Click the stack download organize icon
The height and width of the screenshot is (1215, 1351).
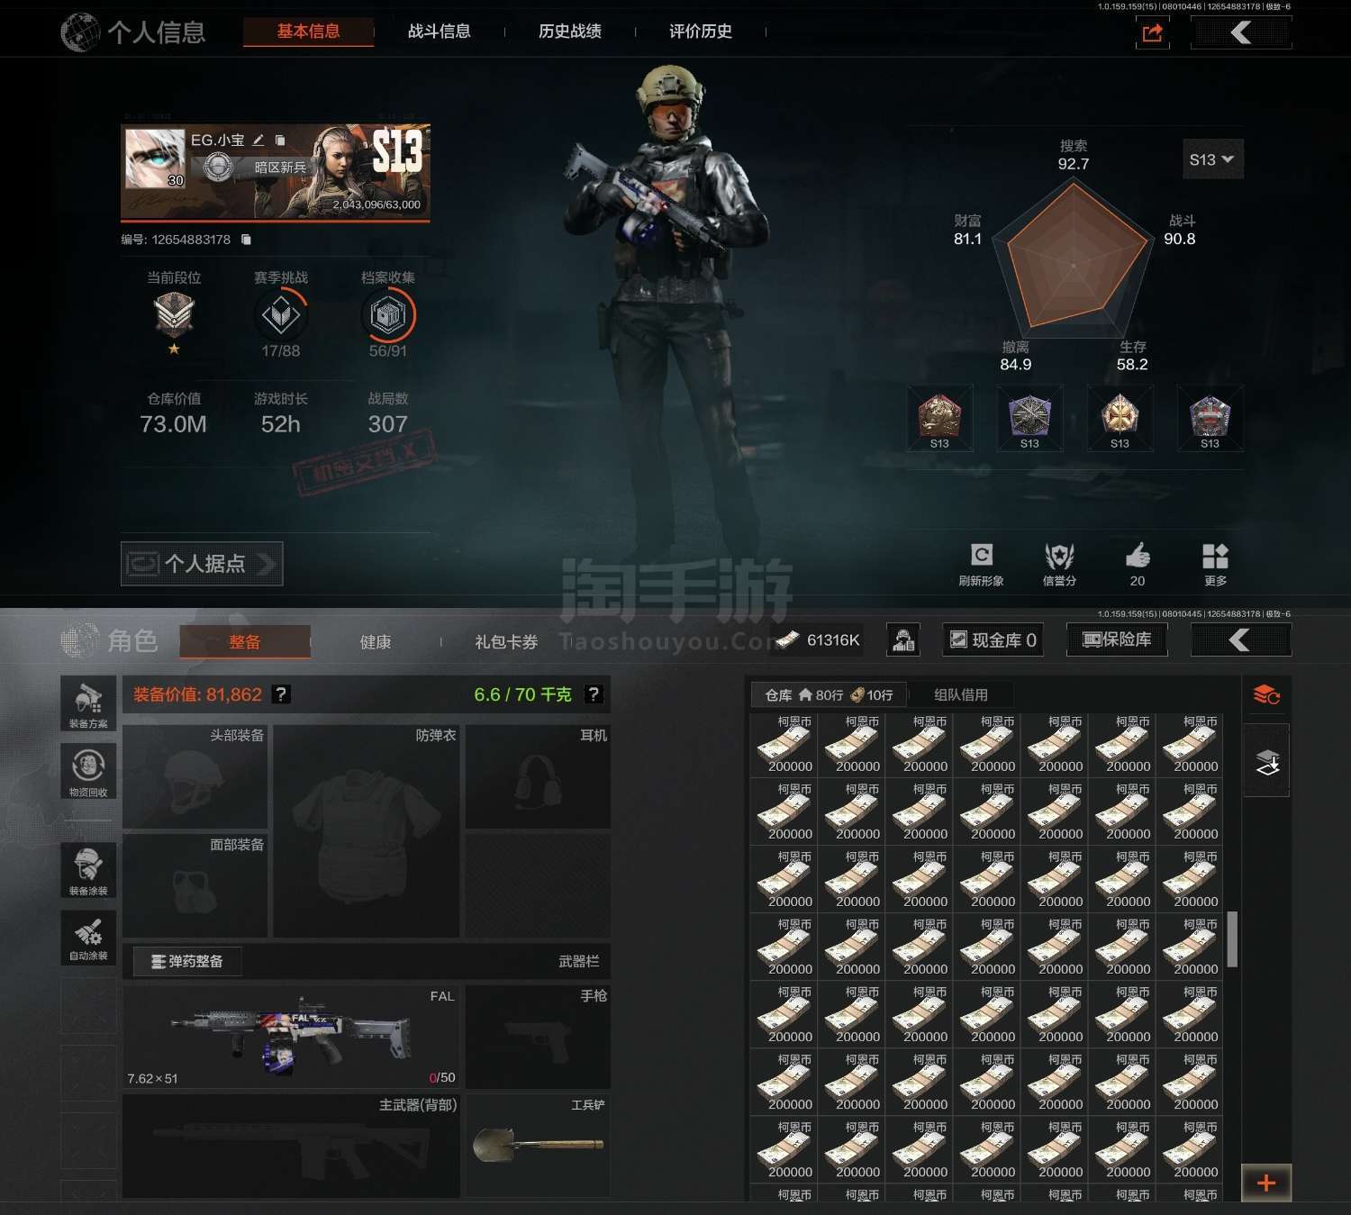[1266, 762]
